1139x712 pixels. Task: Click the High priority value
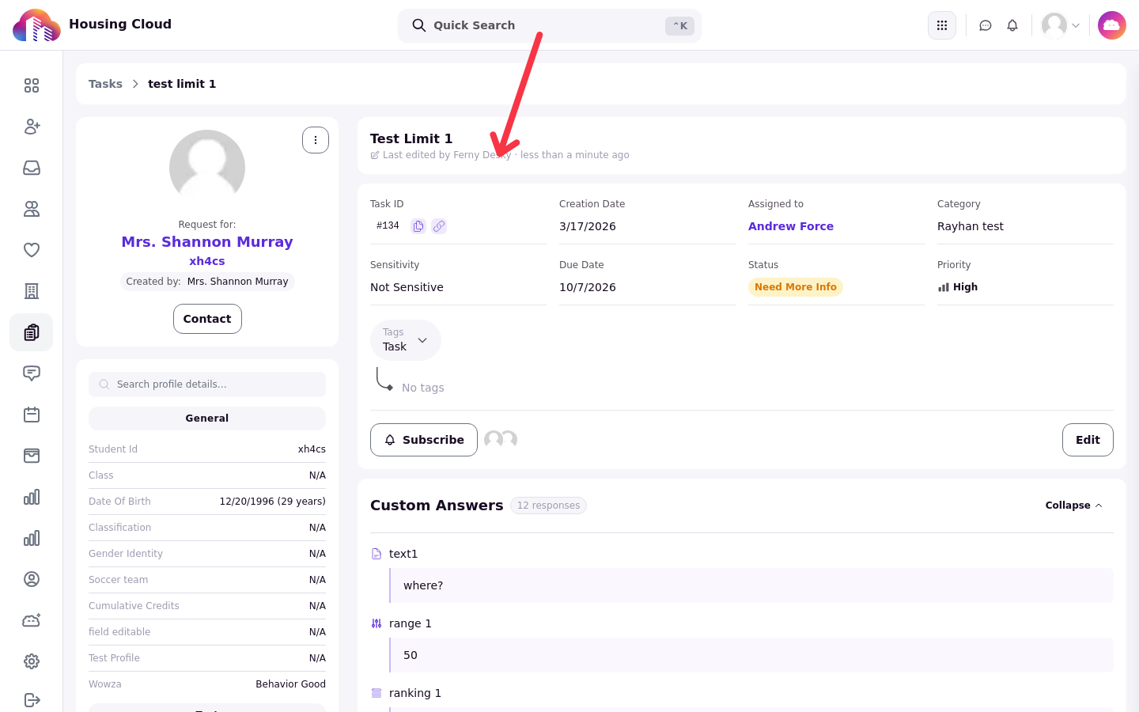click(x=958, y=287)
